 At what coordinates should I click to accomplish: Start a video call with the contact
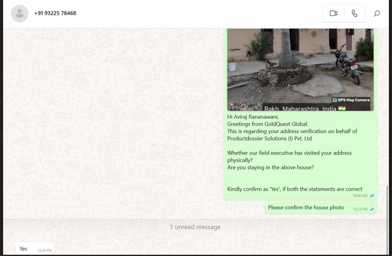pyautogui.click(x=334, y=13)
